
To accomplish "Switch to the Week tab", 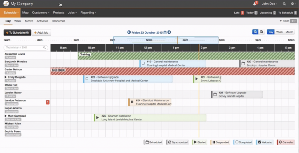I will point(18,21).
